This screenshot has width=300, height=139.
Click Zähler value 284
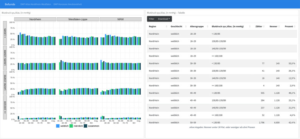(263, 101)
